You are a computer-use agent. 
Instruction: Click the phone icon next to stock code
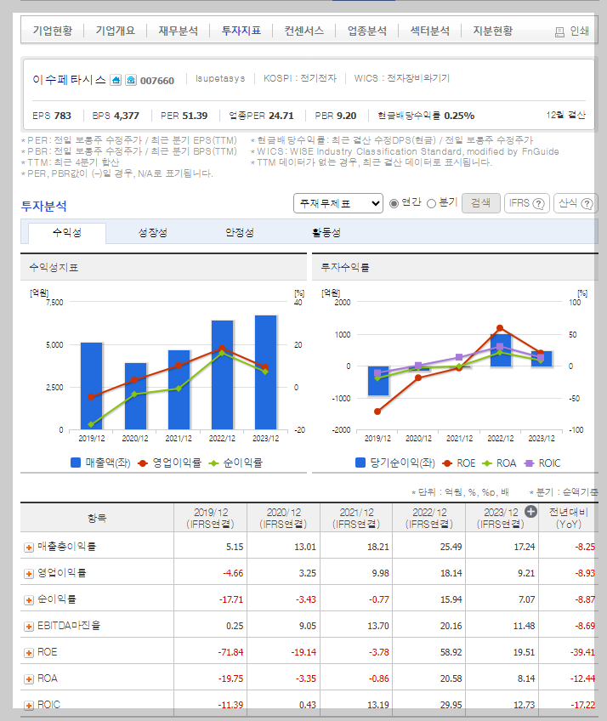131,80
